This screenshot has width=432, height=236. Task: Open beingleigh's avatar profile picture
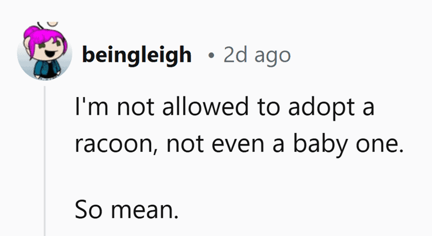(45, 51)
